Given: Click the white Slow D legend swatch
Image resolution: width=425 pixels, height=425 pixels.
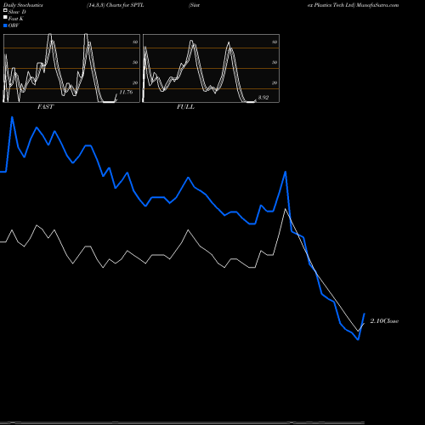Looking at the screenshot, I should point(5,11).
